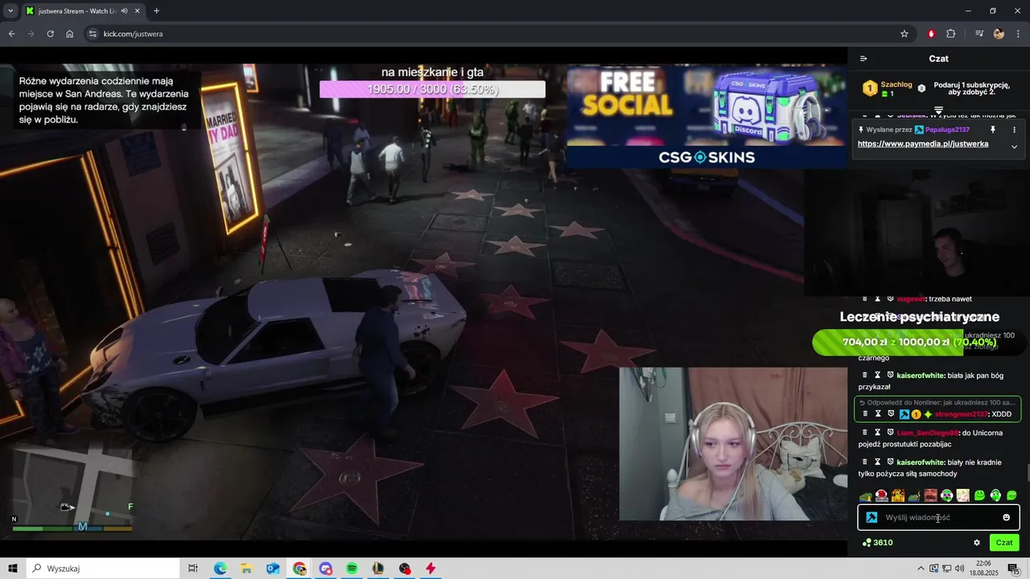1030x579 pixels.
Task: Delete kaiserofwhite's 'biały nie kradnie' message
Action: pos(865,462)
